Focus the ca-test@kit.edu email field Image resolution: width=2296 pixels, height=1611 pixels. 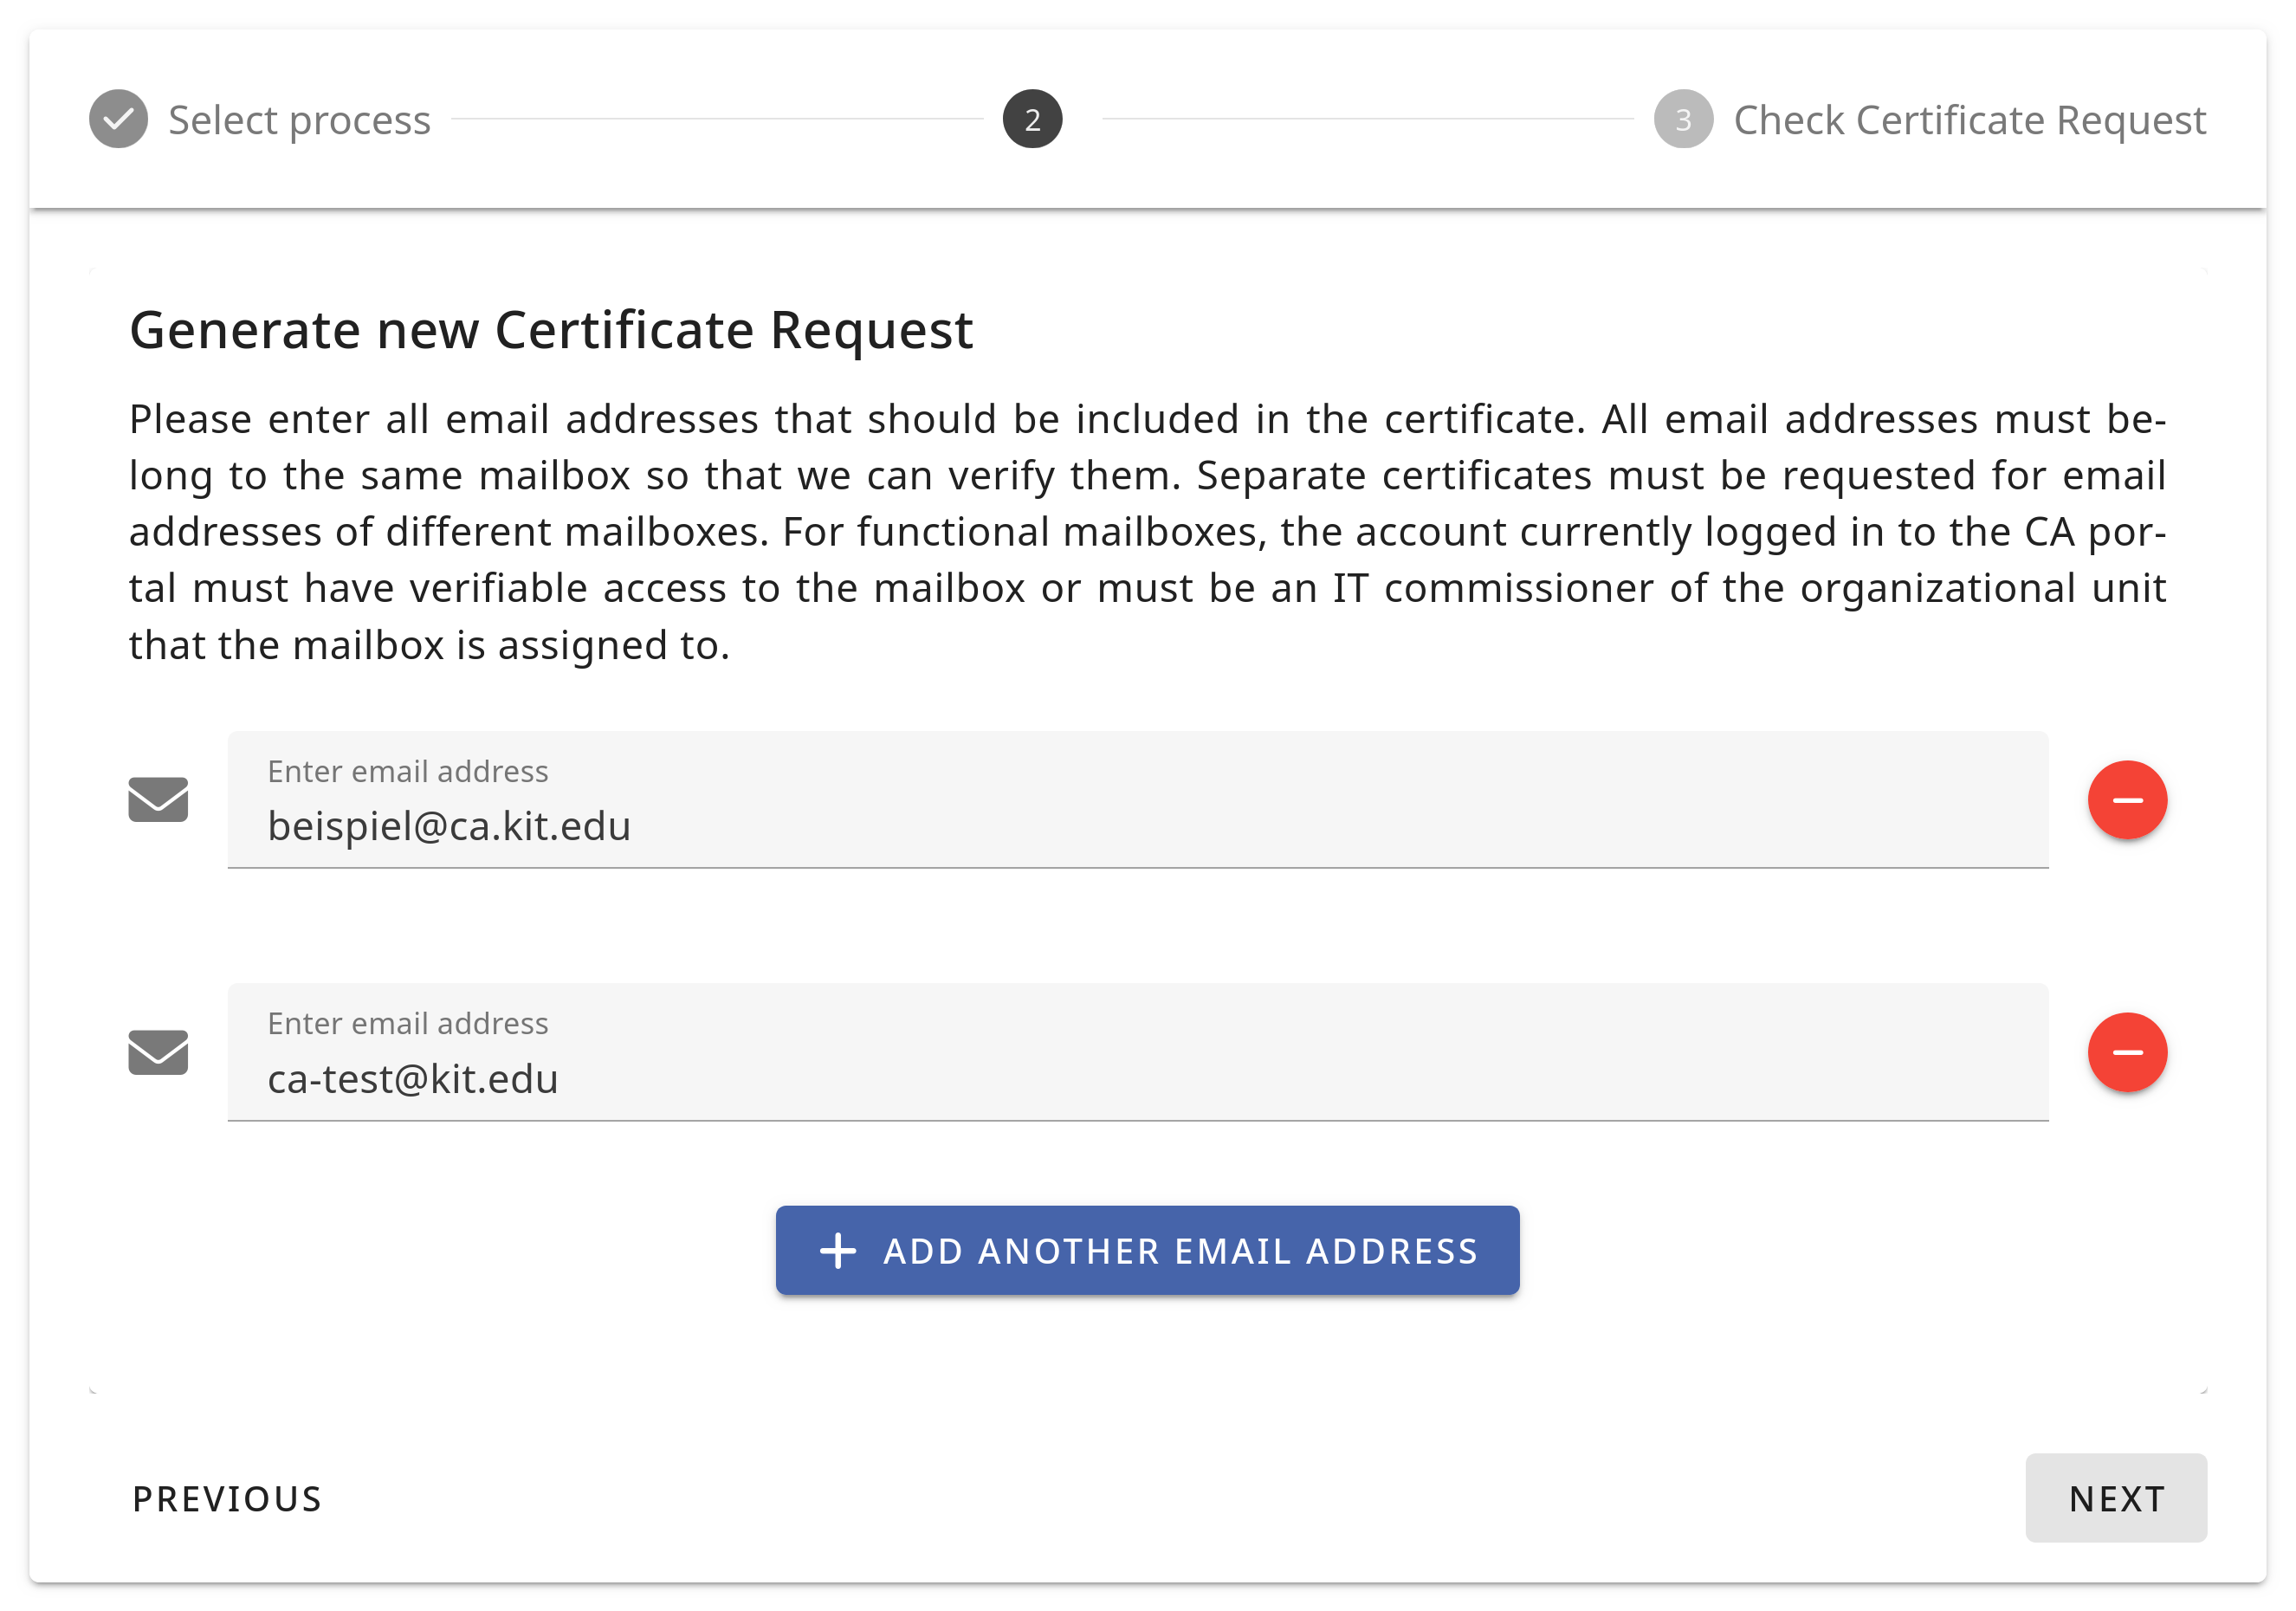[x=1137, y=1079]
